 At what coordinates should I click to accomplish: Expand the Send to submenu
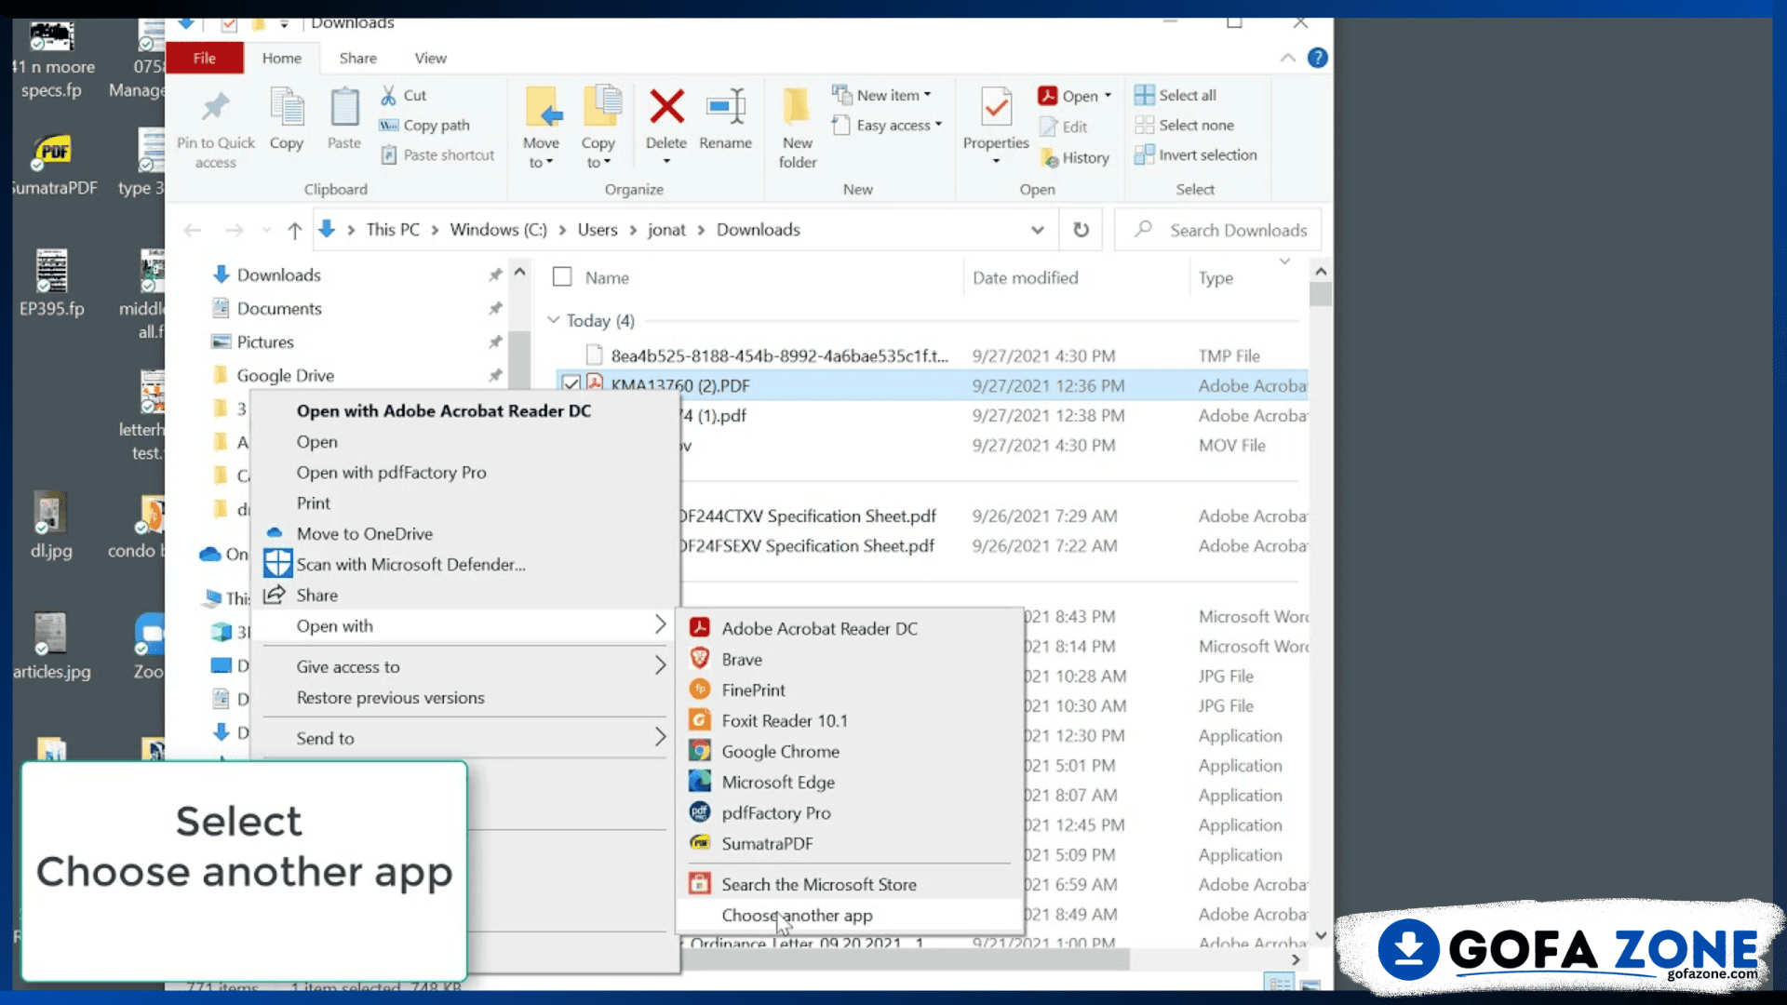click(465, 738)
